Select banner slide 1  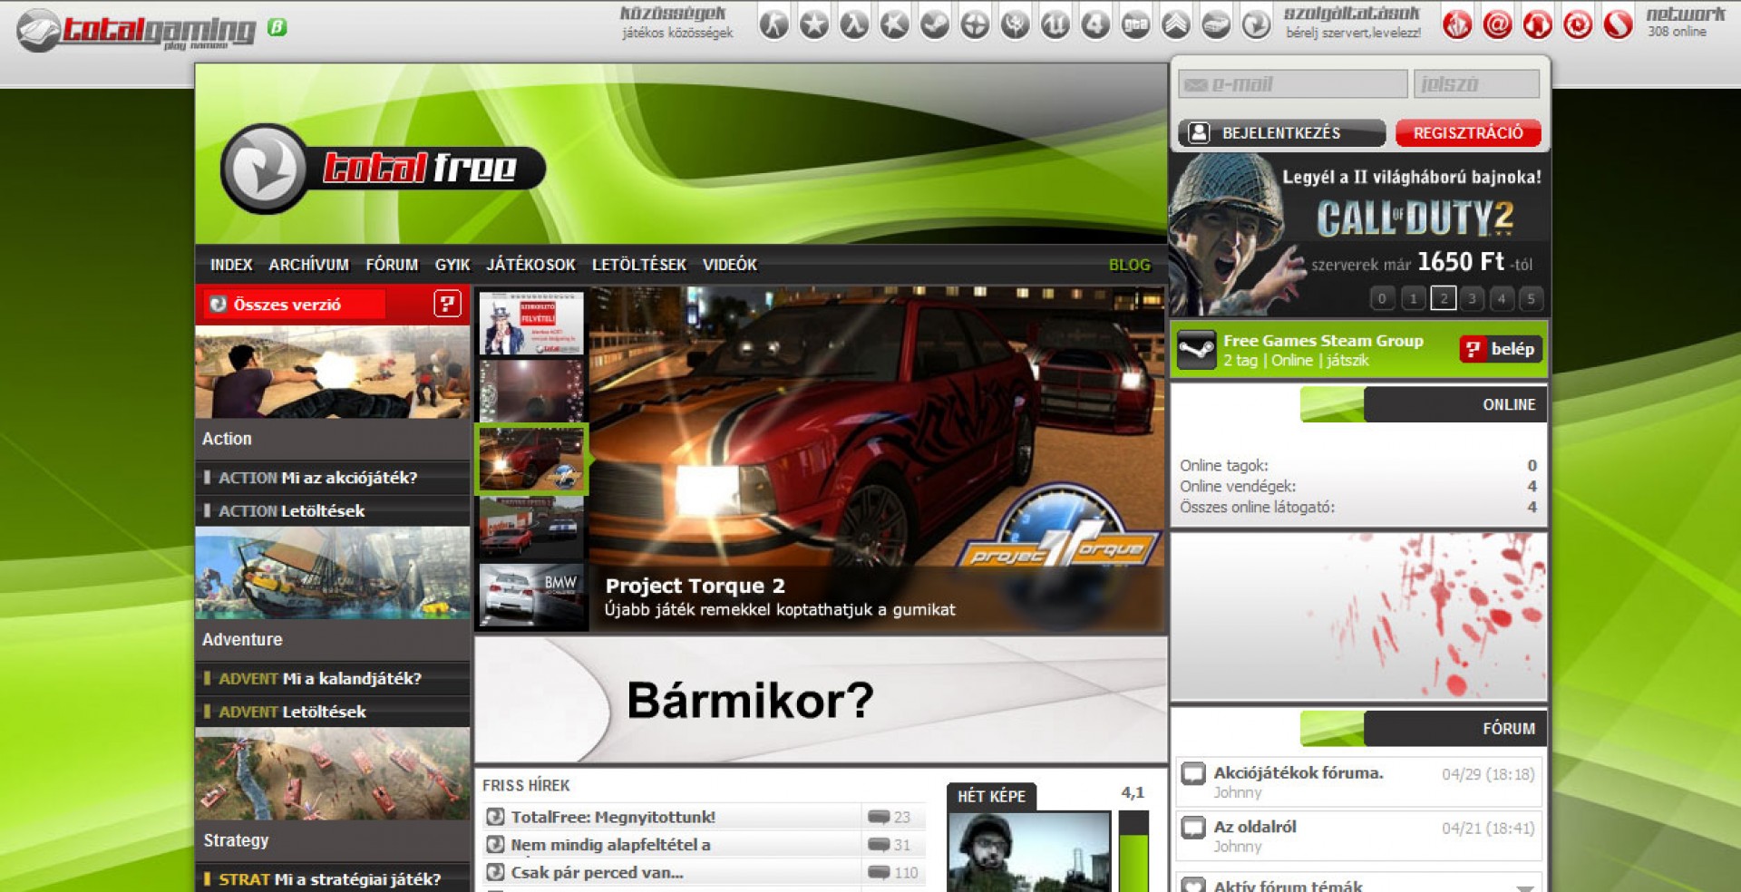[x=1413, y=298]
